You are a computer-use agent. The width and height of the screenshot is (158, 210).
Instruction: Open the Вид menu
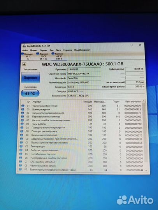coord(51,50)
